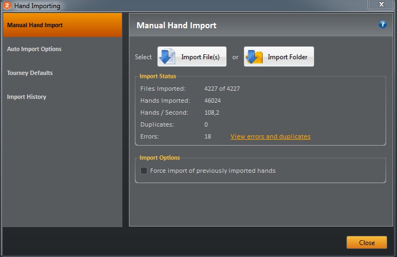
Task: Click the Errors count 18
Action: [207, 136]
